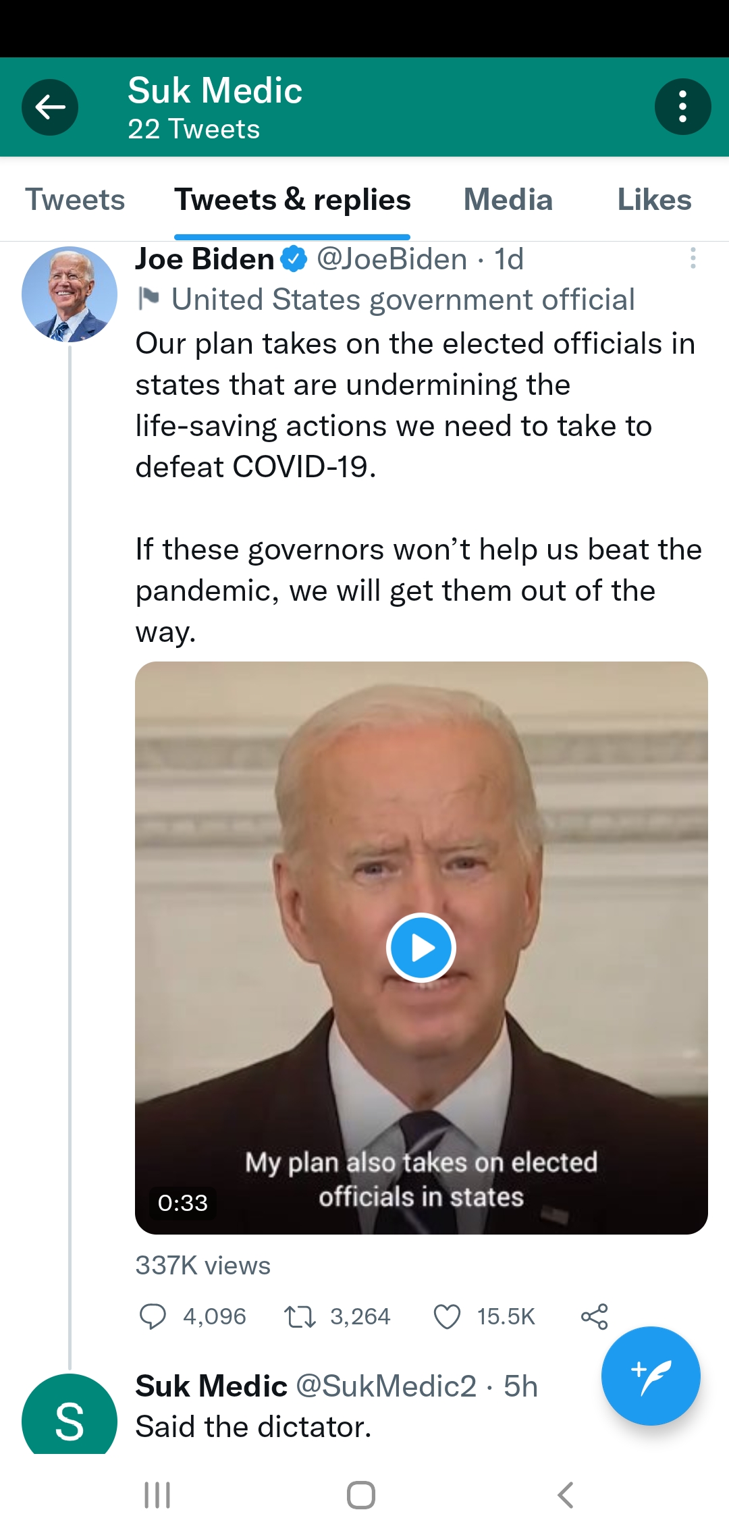Viewport: 729px width, 1539px height.
Task: Tap the compose new tweet button
Action: point(651,1376)
